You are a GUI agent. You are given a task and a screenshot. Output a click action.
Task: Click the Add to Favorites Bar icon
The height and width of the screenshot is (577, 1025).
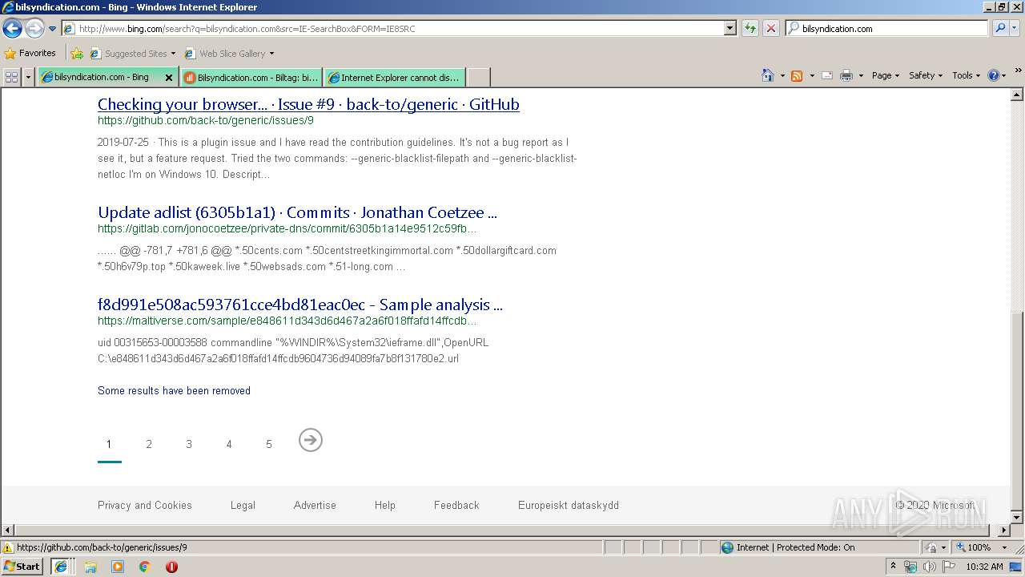pos(77,54)
